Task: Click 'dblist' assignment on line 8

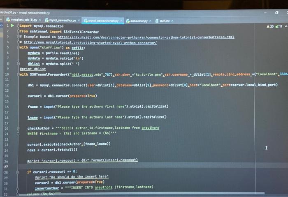Action: [34, 64]
